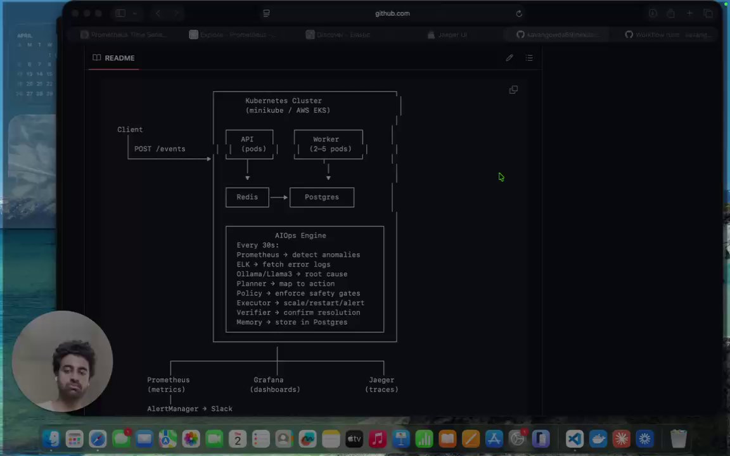The image size is (730, 456).
Task: Go forward to the next page
Action: coord(176,13)
